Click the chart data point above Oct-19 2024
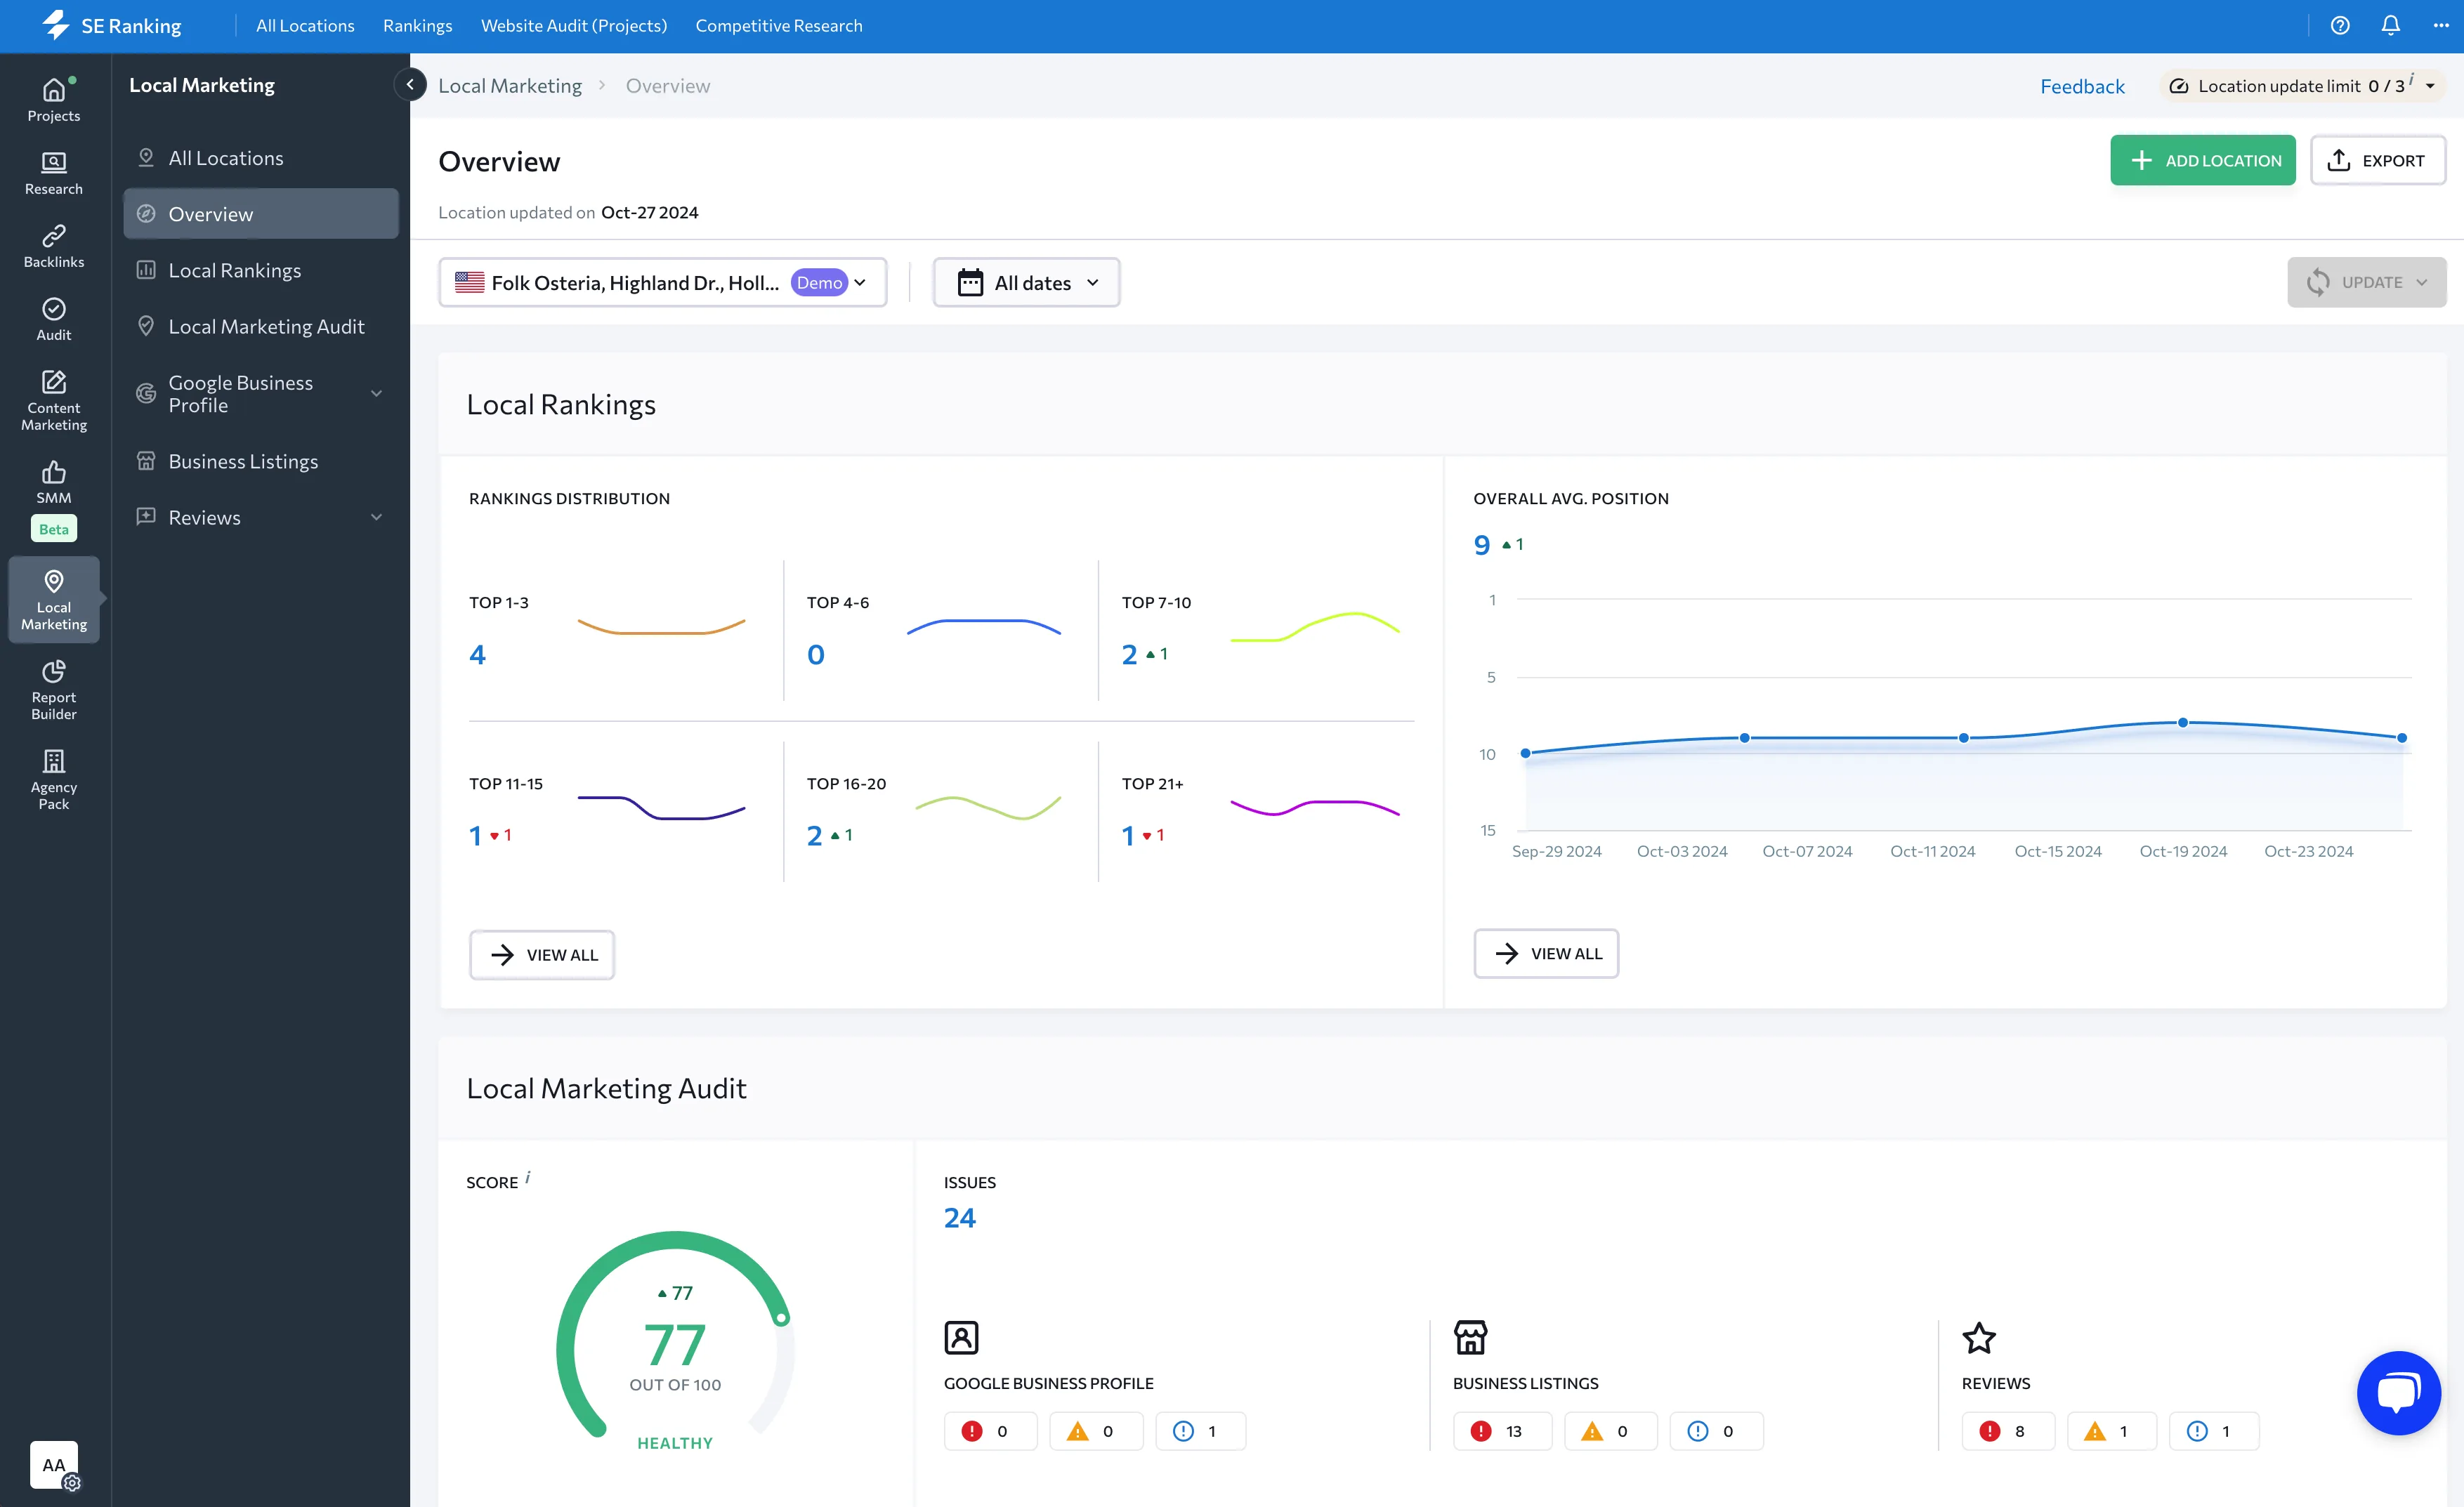2464x1507 pixels. [2183, 722]
